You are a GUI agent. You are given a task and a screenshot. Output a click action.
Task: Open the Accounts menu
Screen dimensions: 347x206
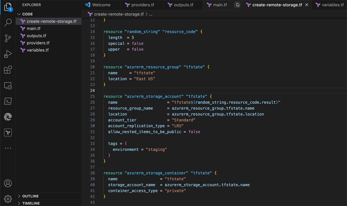coord(8,183)
